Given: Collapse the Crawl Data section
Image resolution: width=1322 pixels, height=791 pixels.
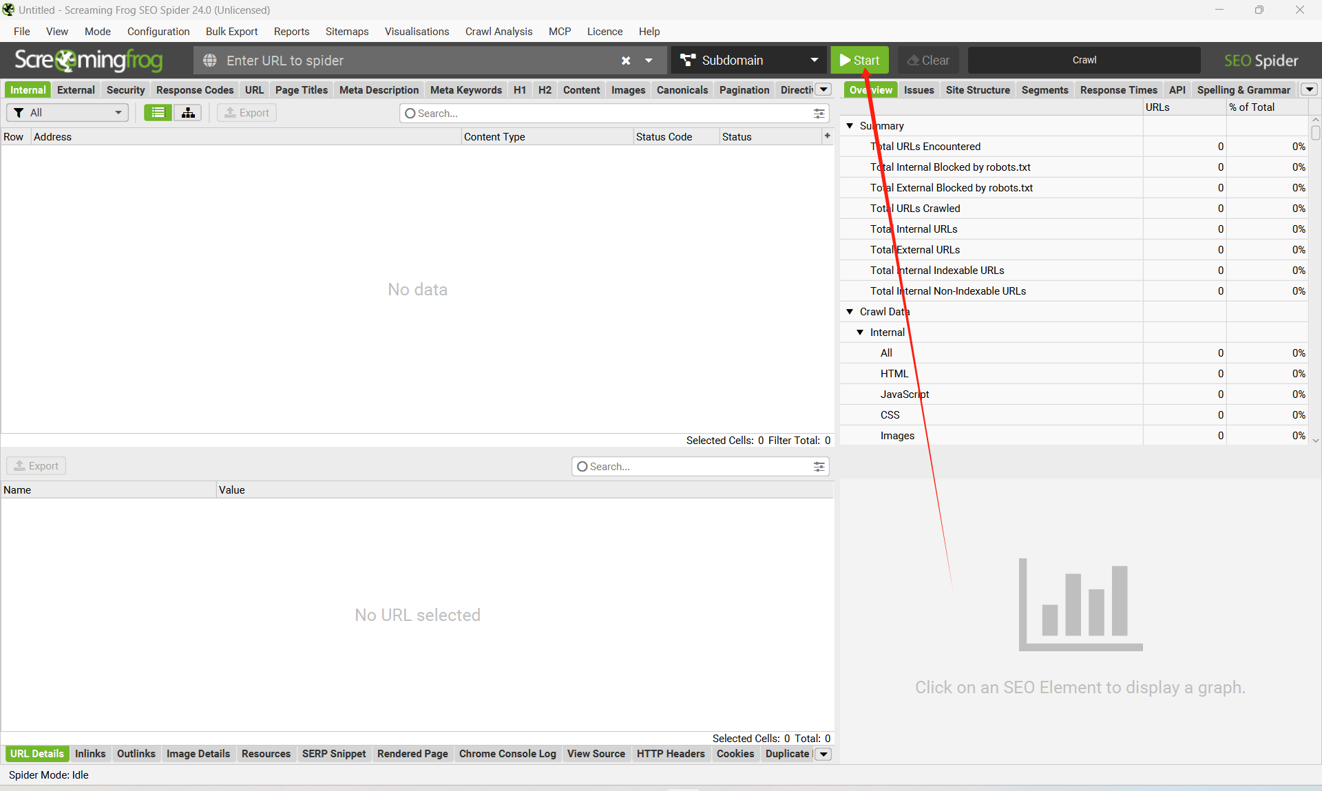Looking at the screenshot, I should point(850,312).
